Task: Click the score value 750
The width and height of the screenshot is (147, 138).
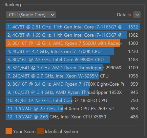Action: pos(134,100)
